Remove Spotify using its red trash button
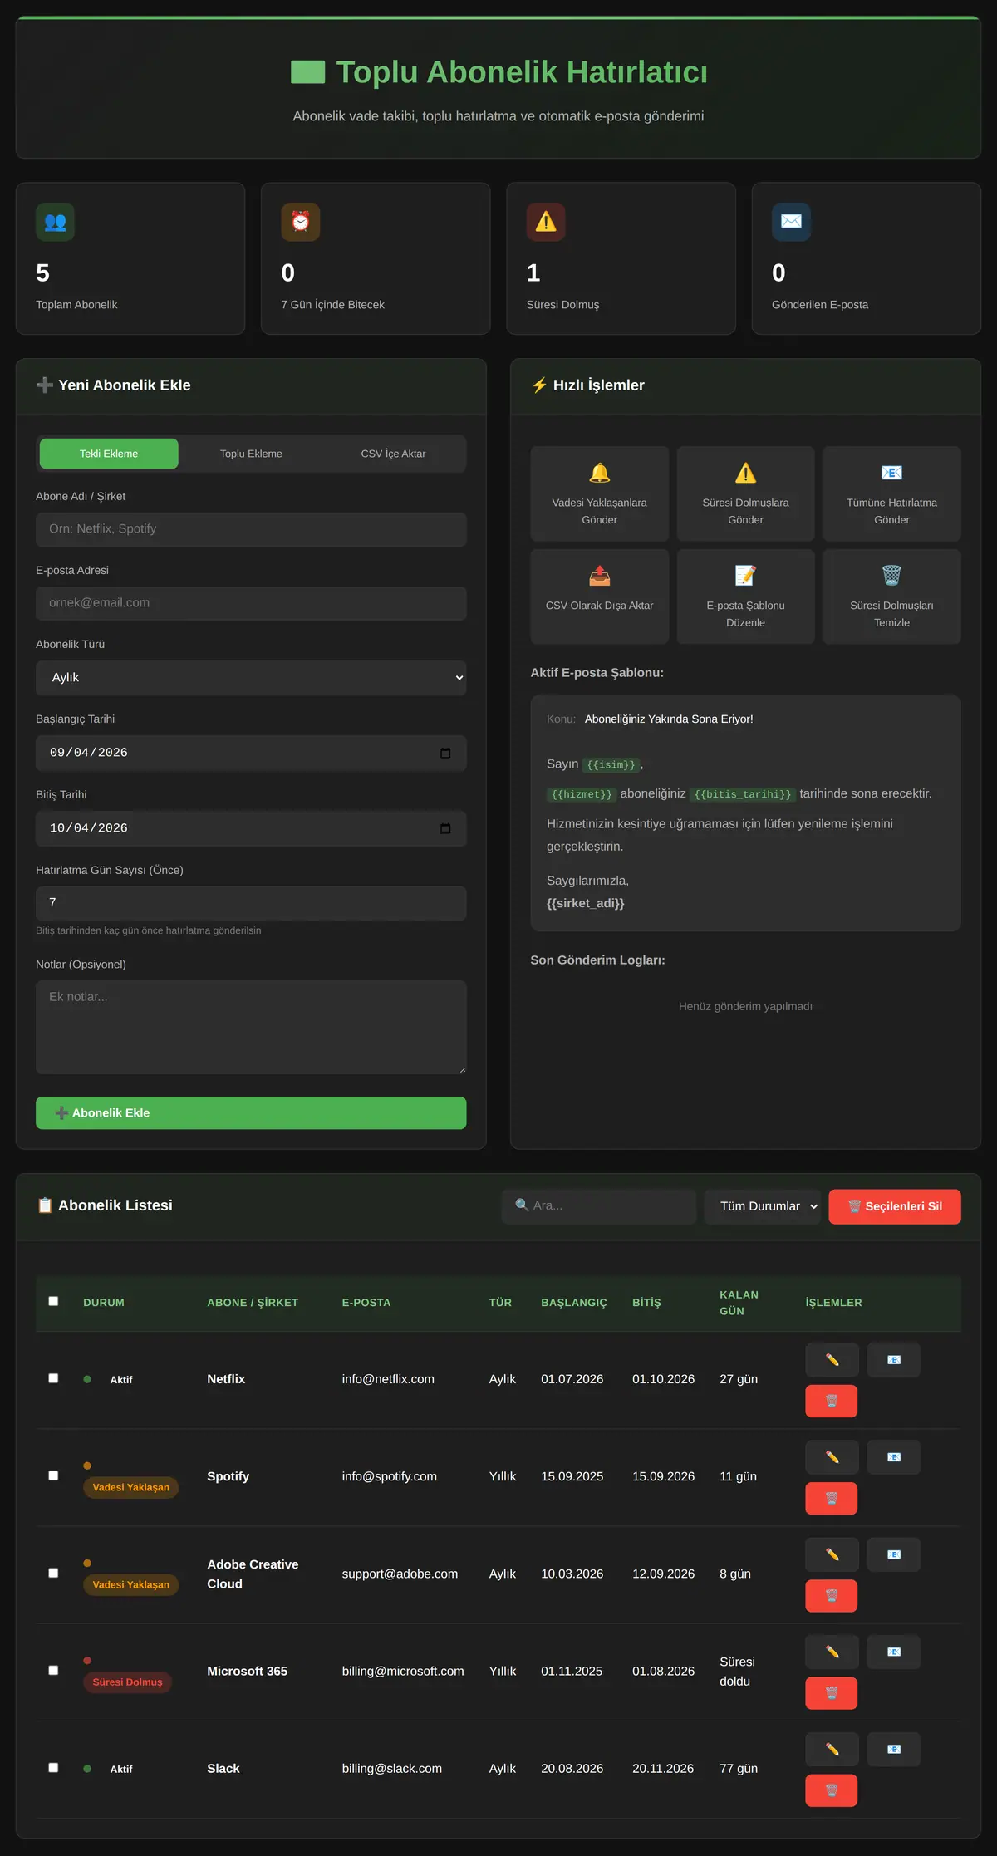The height and width of the screenshot is (1856, 997). tap(831, 1499)
